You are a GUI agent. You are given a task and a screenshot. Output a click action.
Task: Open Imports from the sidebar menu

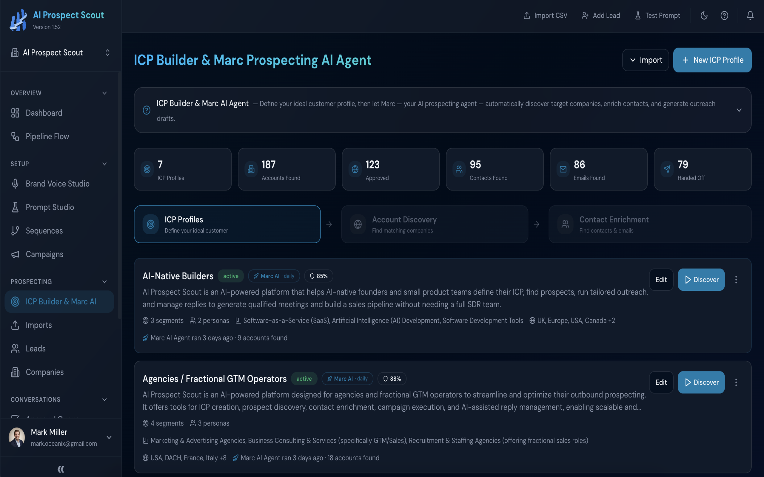38,325
